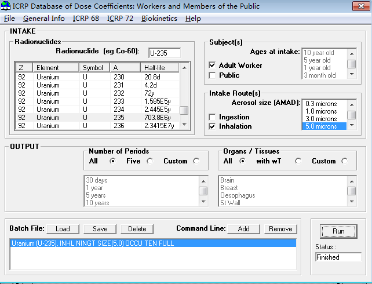Viewport: 372px width, 284px height.
Task: Uncheck the Inhalation intake route
Action: pyautogui.click(x=213, y=126)
